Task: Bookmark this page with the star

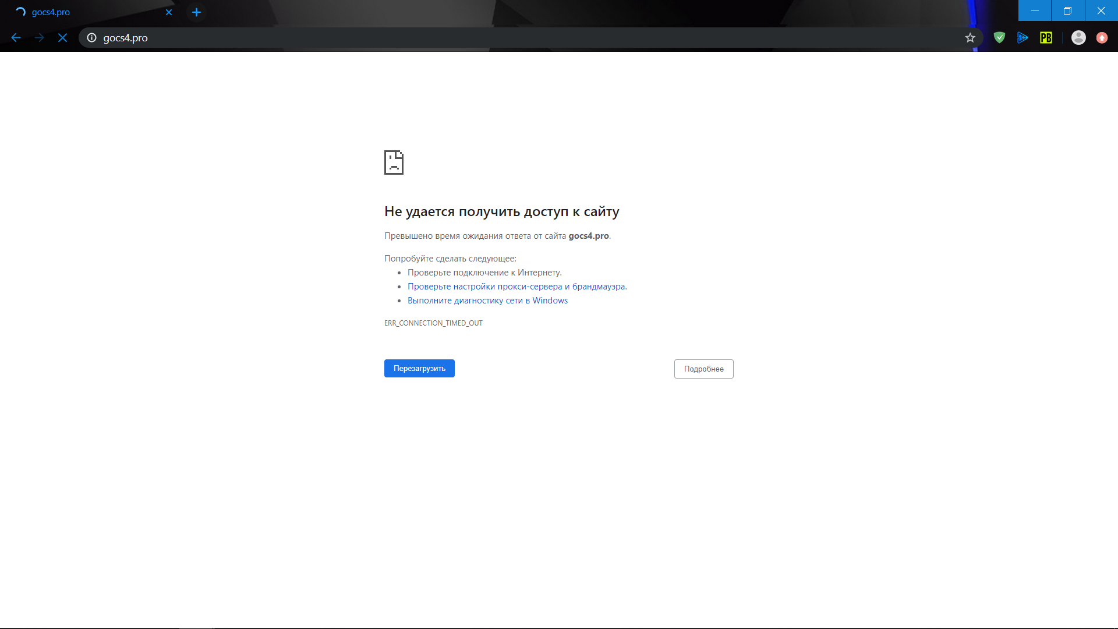Action: 970,38
